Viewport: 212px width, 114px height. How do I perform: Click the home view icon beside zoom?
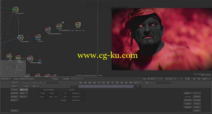click(x=188, y=79)
